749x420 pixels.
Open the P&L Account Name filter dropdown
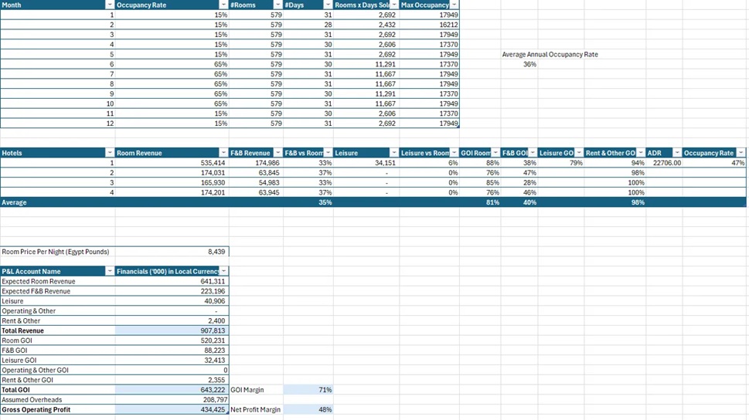(110, 271)
